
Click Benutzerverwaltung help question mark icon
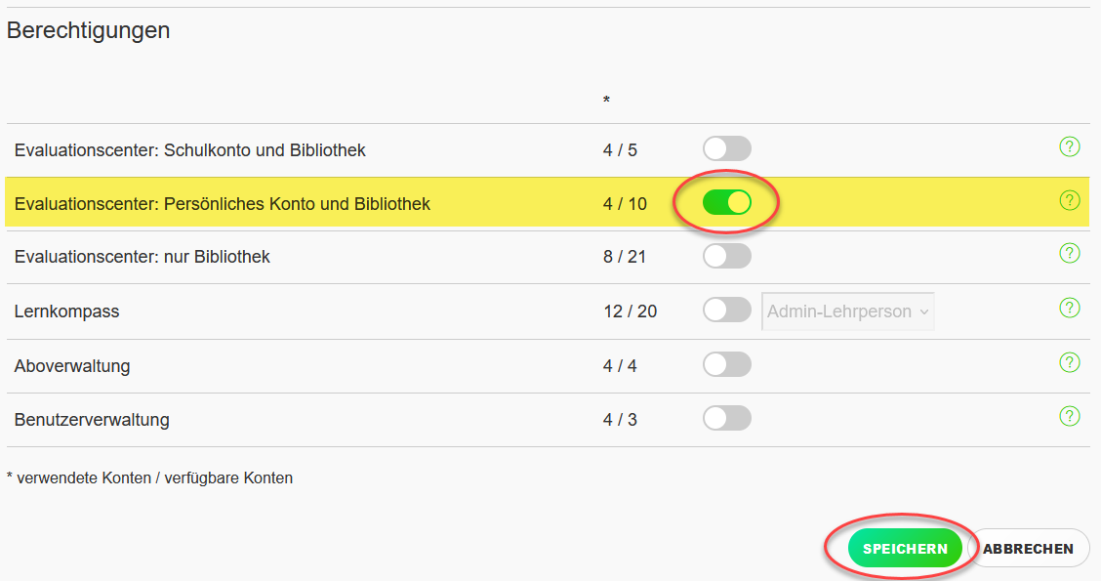(1070, 416)
